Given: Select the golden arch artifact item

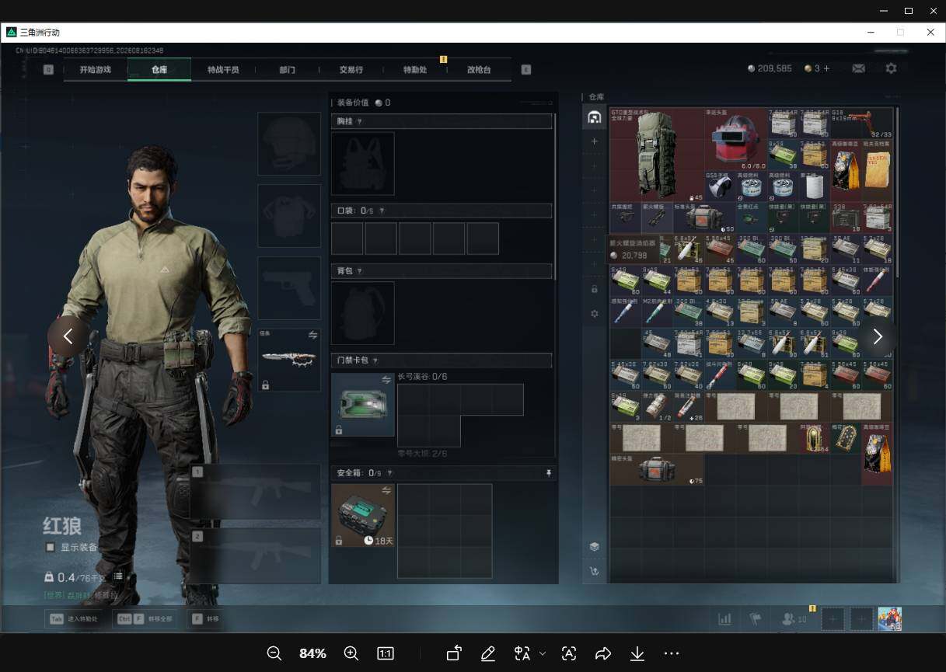Looking at the screenshot, I should (x=815, y=438).
